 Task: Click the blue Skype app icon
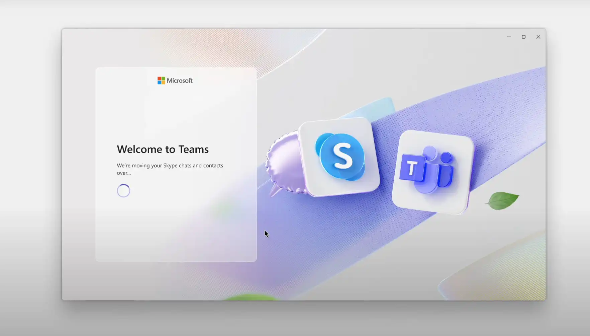pyautogui.click(x=339, y=157)
